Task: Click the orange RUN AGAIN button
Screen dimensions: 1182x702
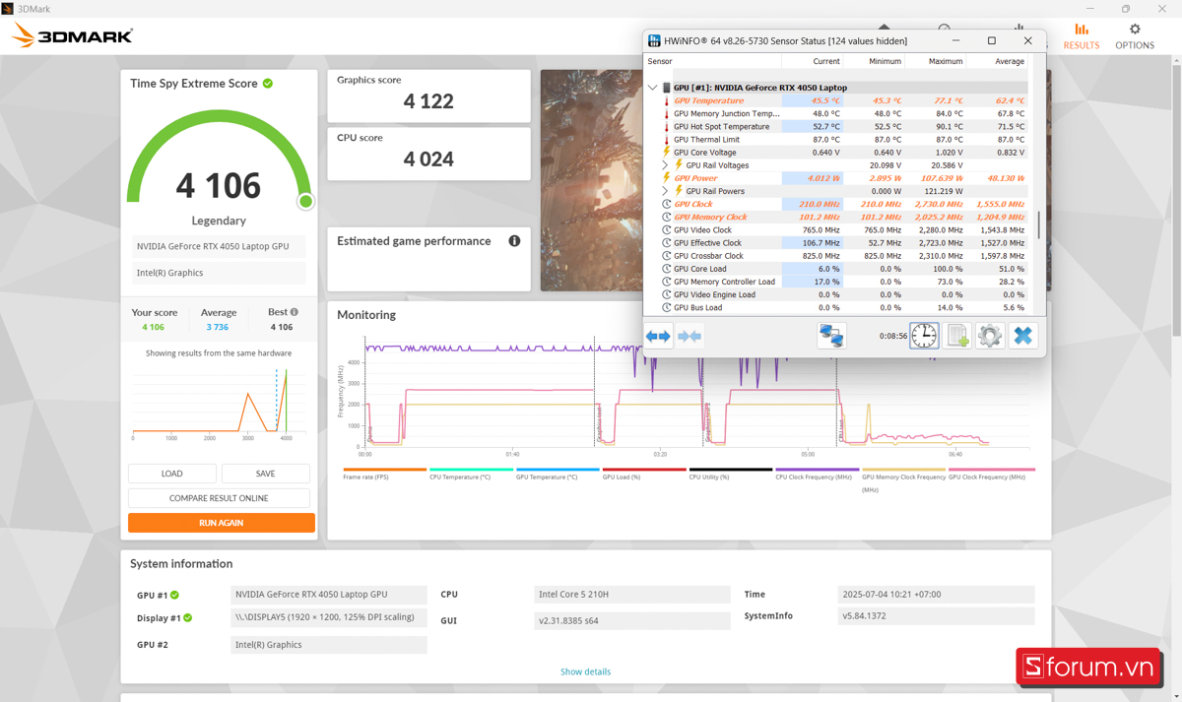Action: (x=222, y=523)
